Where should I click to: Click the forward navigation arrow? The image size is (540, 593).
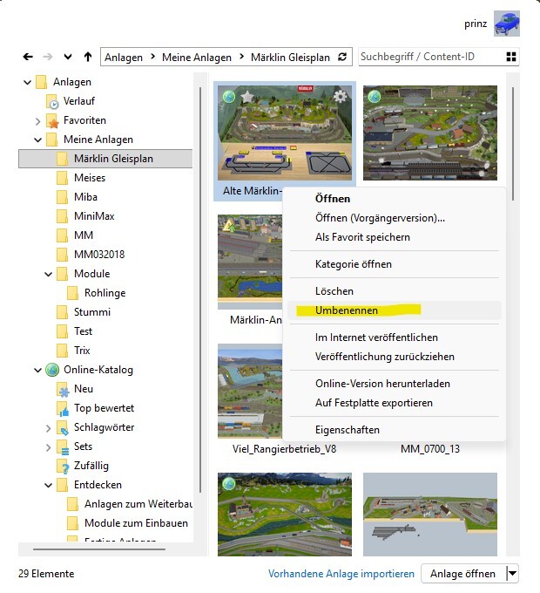point(48,57)
